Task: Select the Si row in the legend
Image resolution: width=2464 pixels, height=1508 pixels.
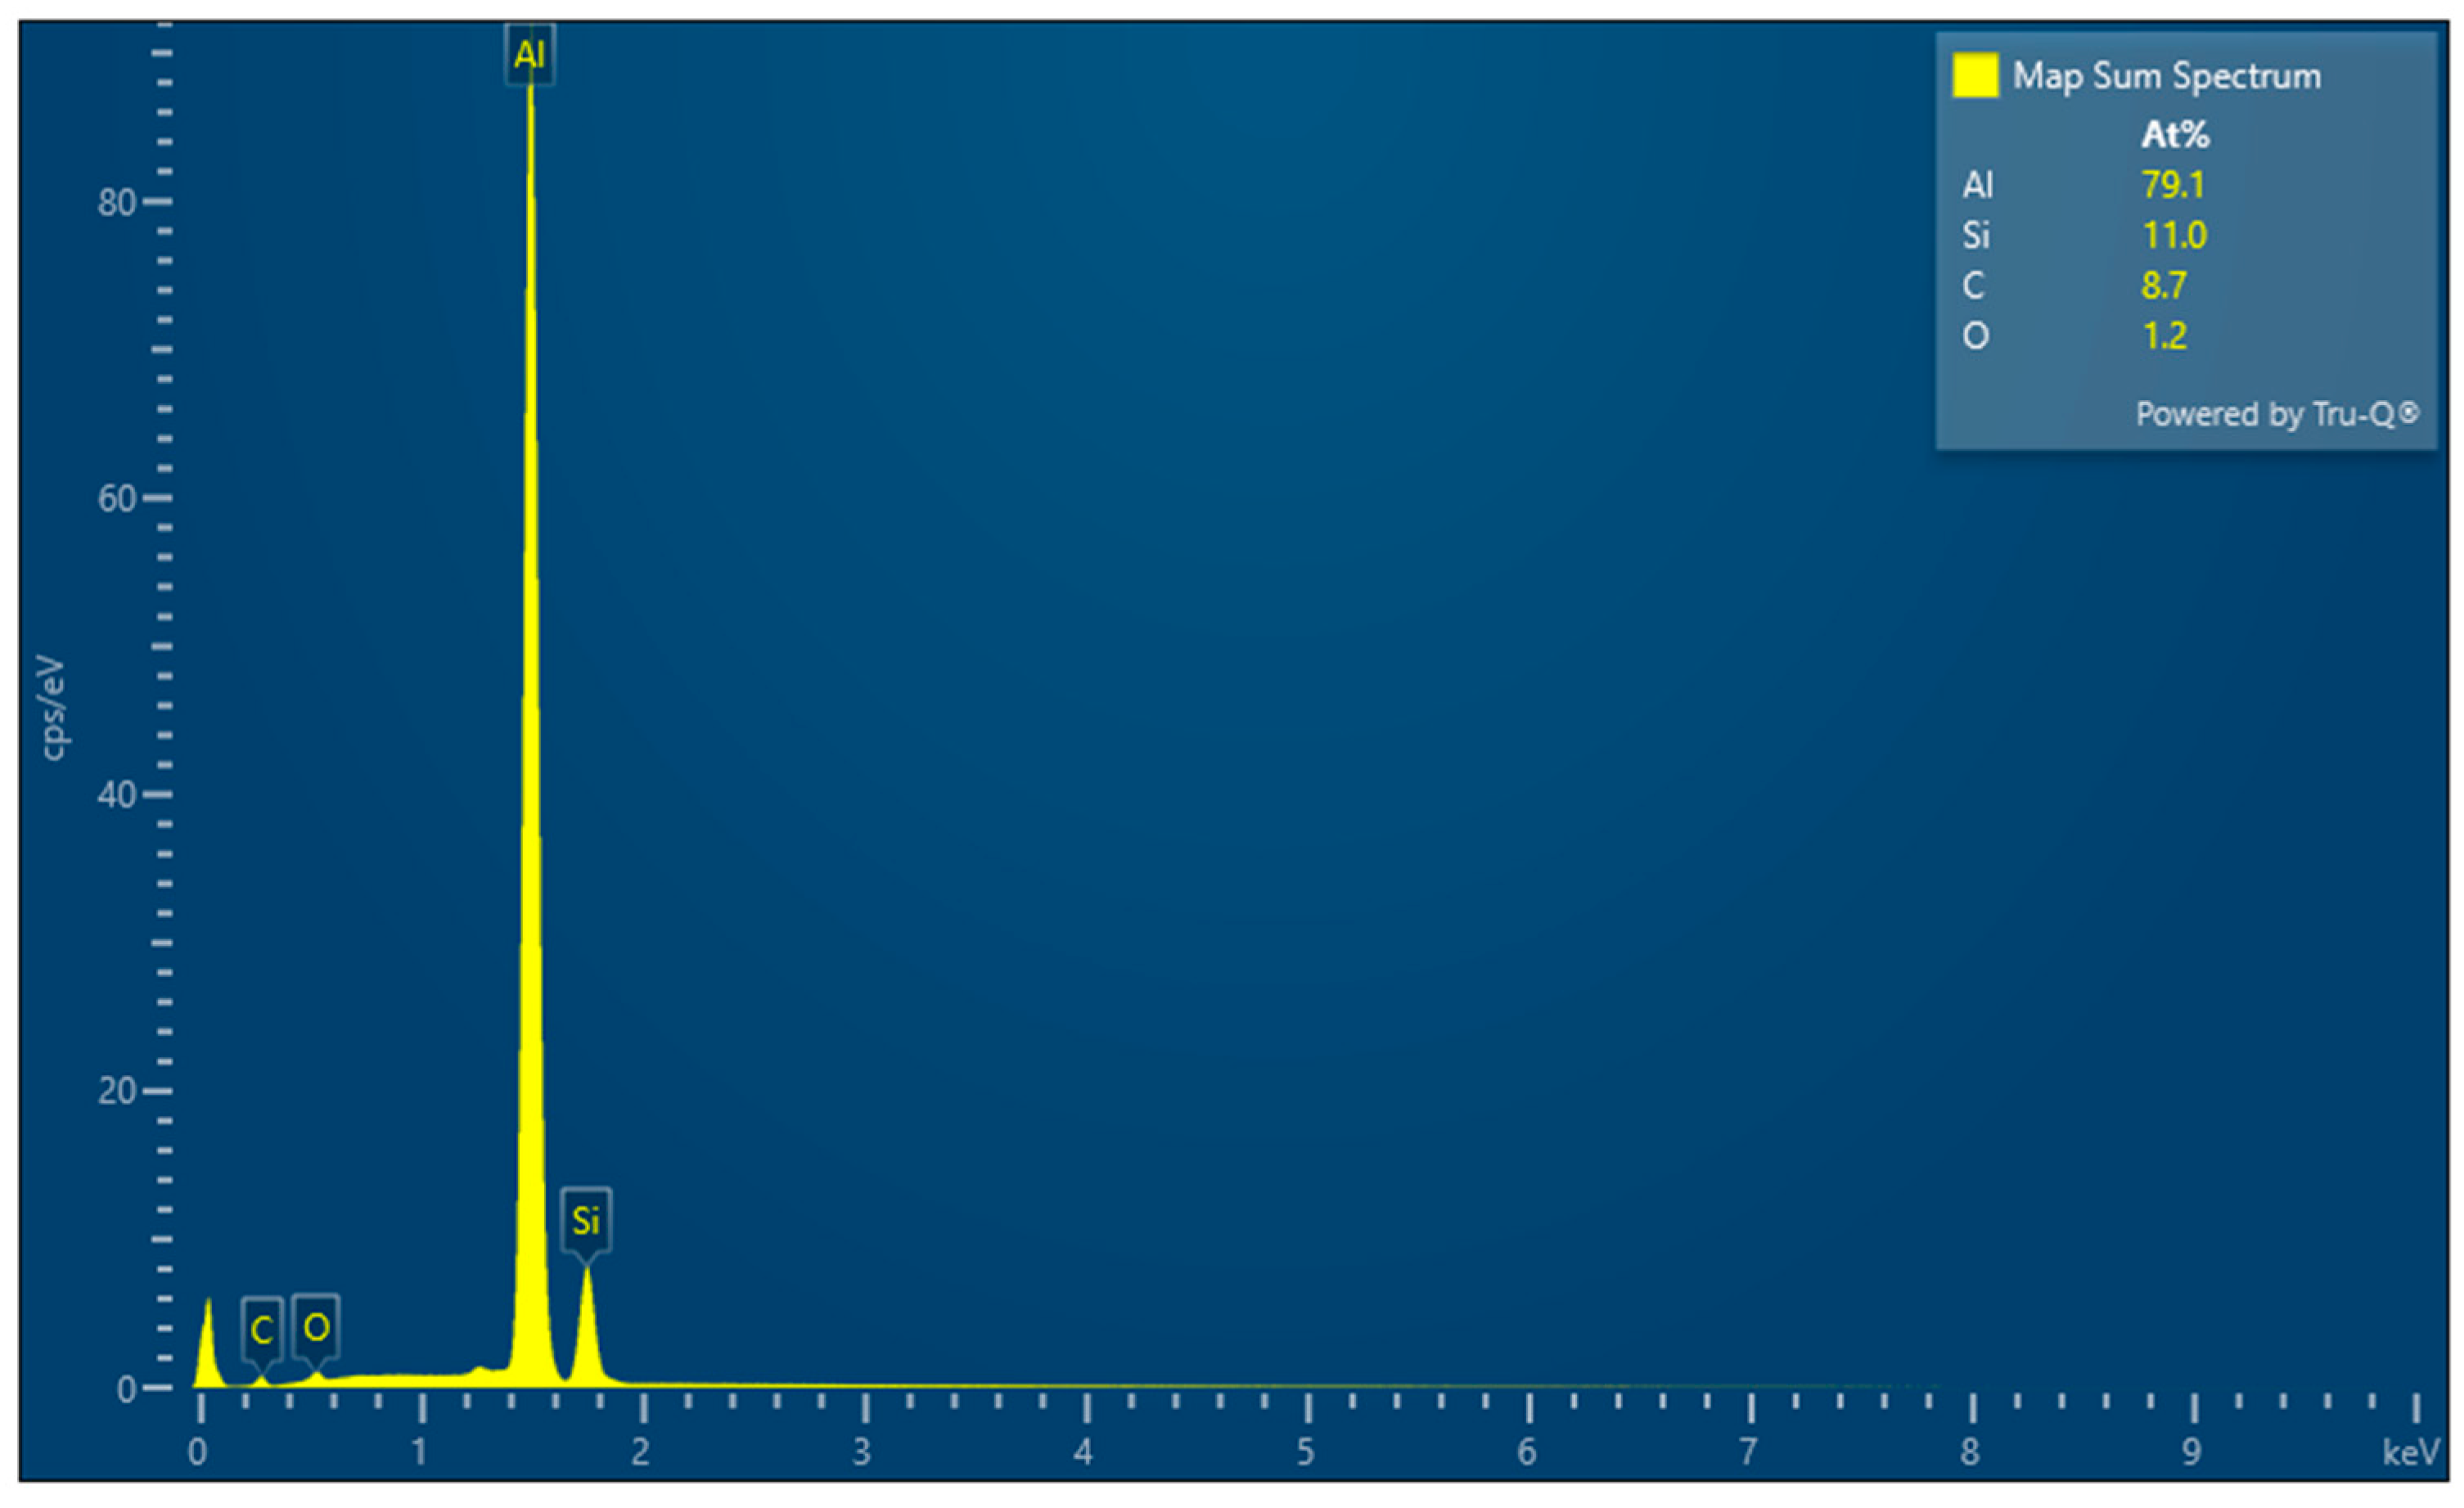Action: coord(1975,236)
